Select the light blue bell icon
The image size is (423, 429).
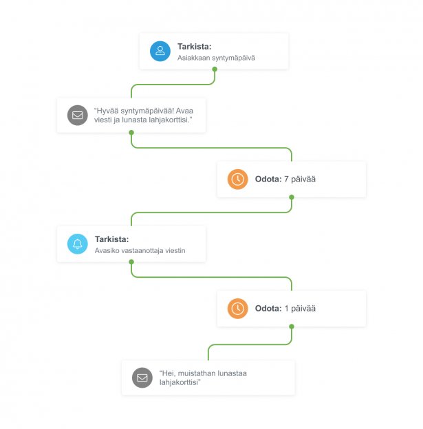[x=78, y=244]
